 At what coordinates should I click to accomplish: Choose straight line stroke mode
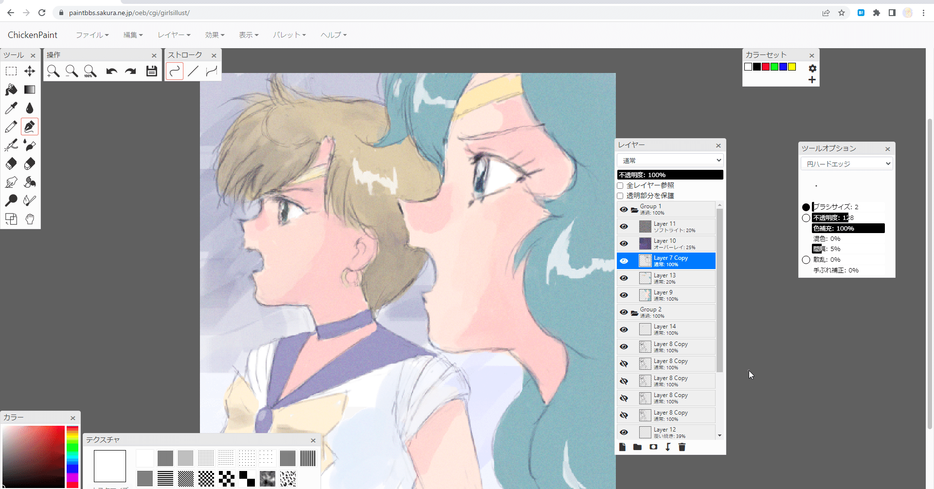click(193, 72)
